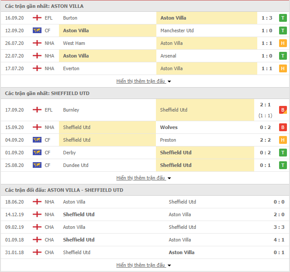Expand more Sheffield Utd recent matches
The height and width of the screenshot is (272, 290).
pos(144,178)
